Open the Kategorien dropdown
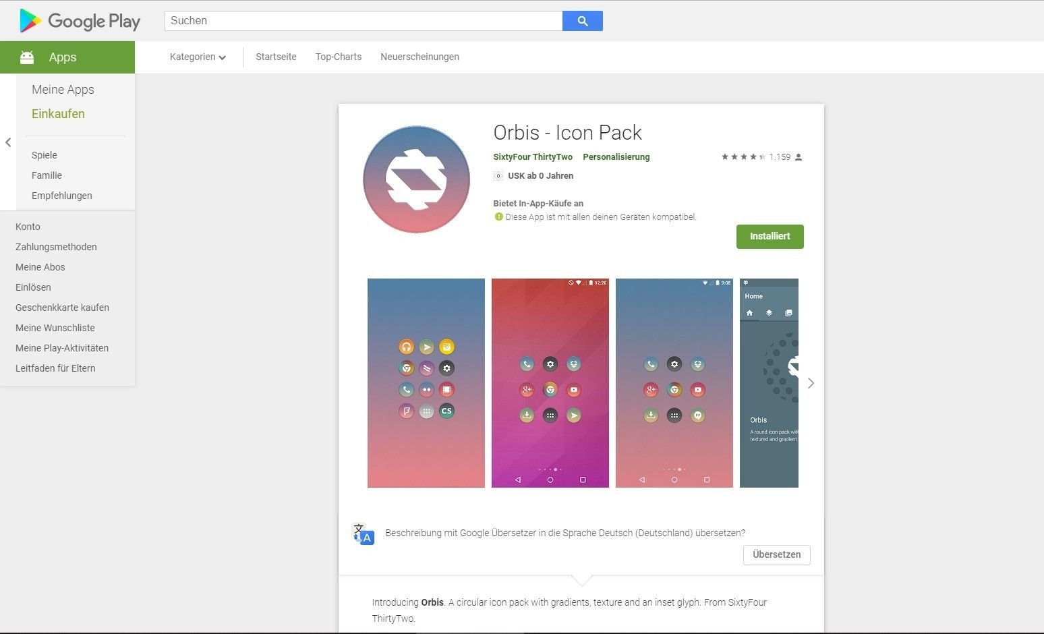 198,57
